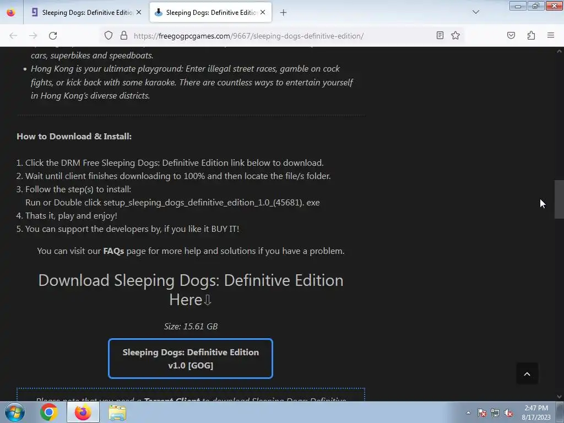Click the Firefox View icon left of the tabs
564x423 pixels.
click(x=11, y=13)
